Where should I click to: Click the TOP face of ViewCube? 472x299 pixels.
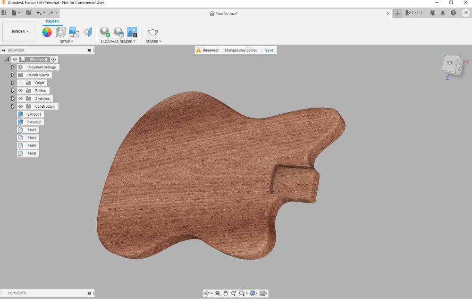(450, 63)
